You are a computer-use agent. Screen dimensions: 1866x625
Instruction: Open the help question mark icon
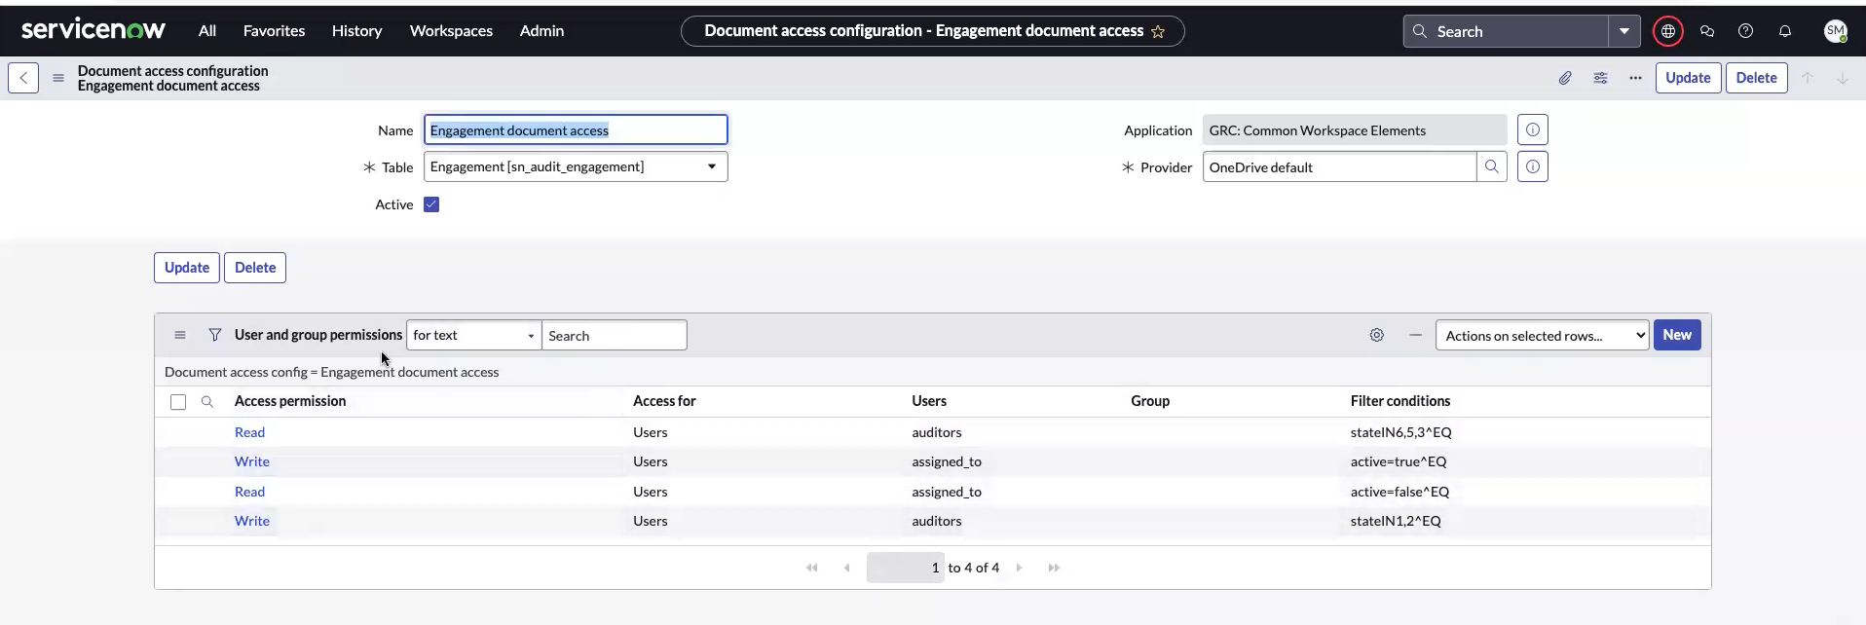point(1746,31)
